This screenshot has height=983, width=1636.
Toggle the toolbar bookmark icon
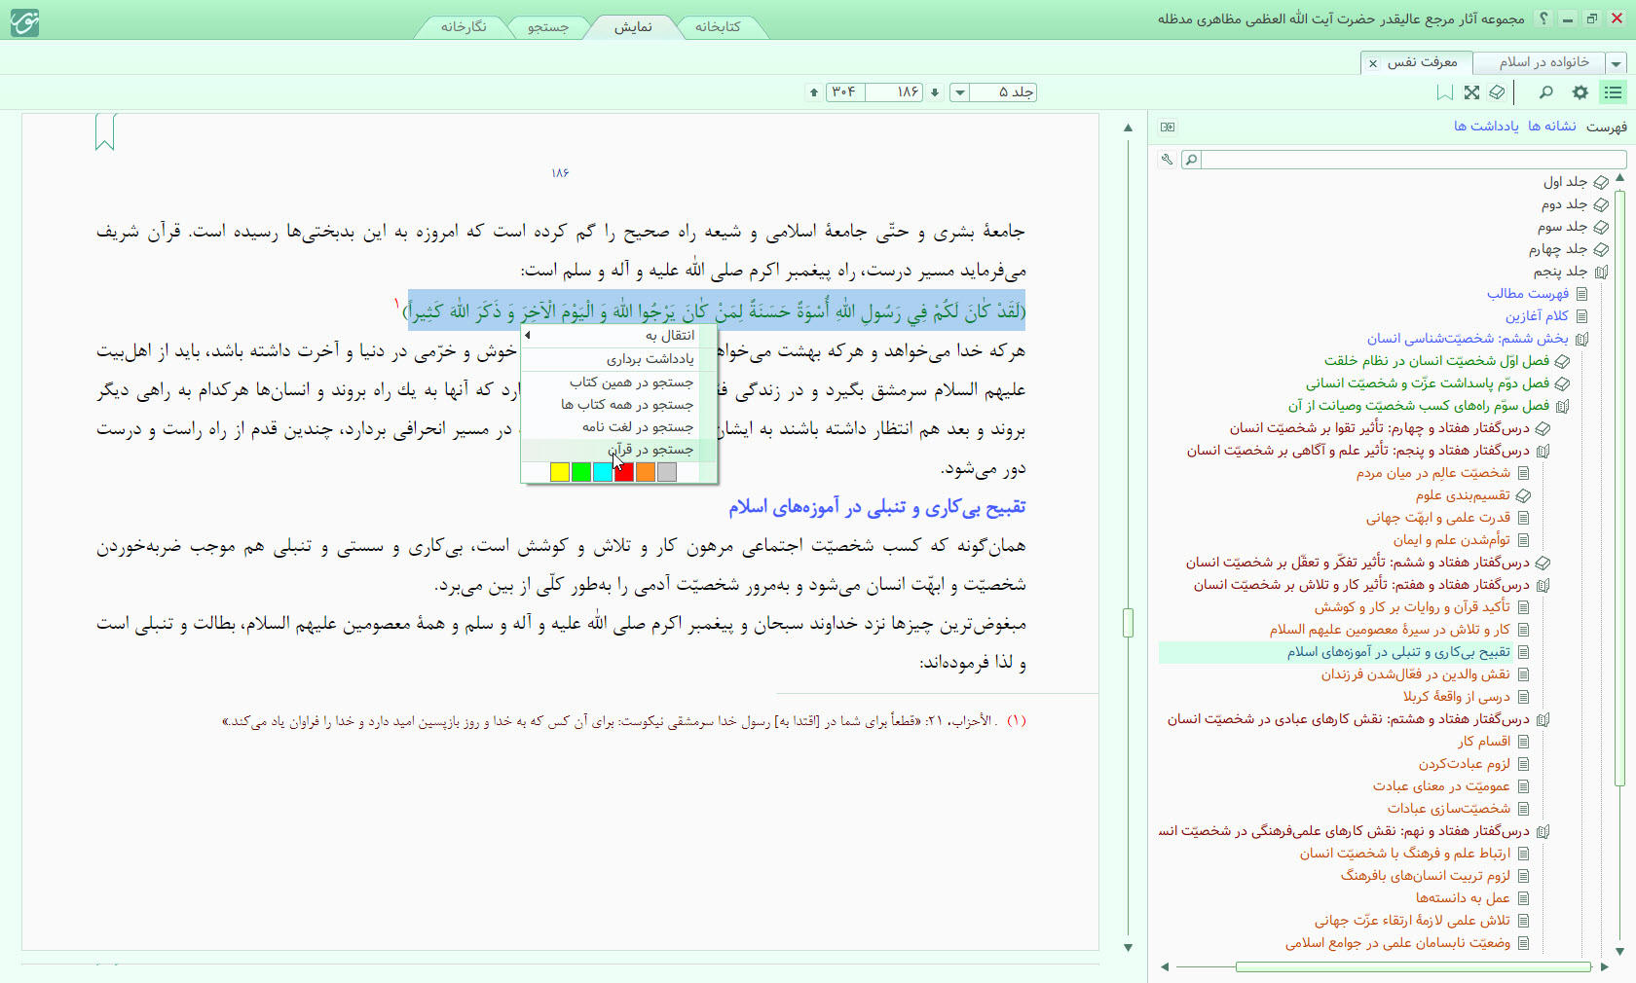pyautogui.click(x=1445, y=92)
